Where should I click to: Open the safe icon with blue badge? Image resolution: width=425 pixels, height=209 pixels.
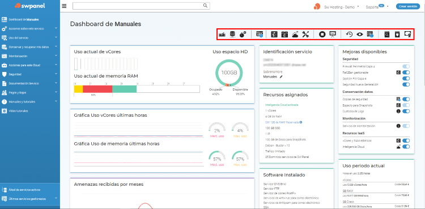[370, 34]
